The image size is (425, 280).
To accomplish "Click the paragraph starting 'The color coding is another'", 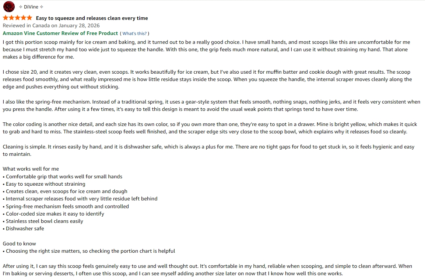I will (x=210, y=128).
